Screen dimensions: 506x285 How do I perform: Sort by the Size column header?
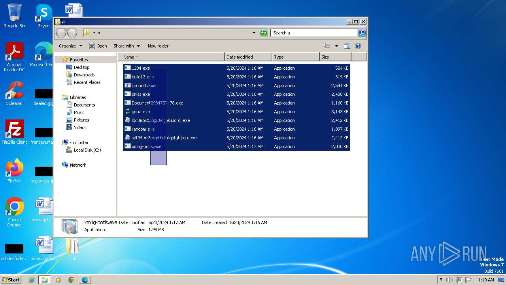(x=335, y=57)
